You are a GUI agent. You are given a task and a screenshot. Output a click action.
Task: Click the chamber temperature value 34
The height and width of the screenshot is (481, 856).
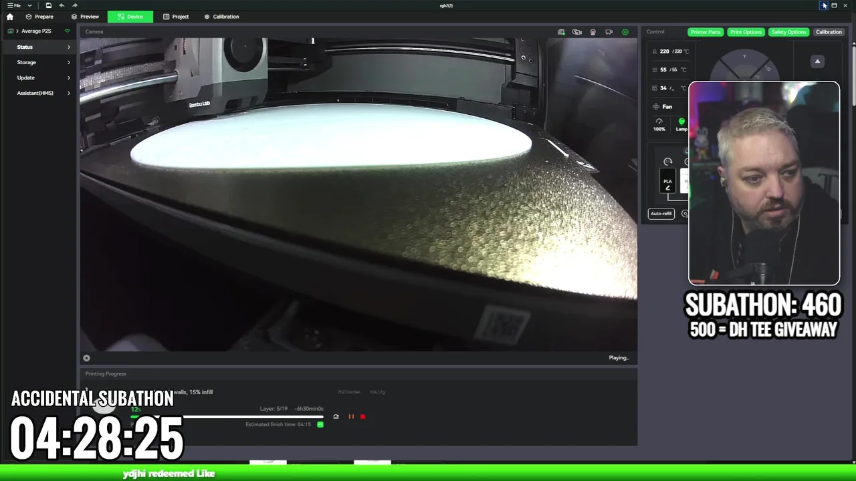pyautogui.click(x=663, y=88)
